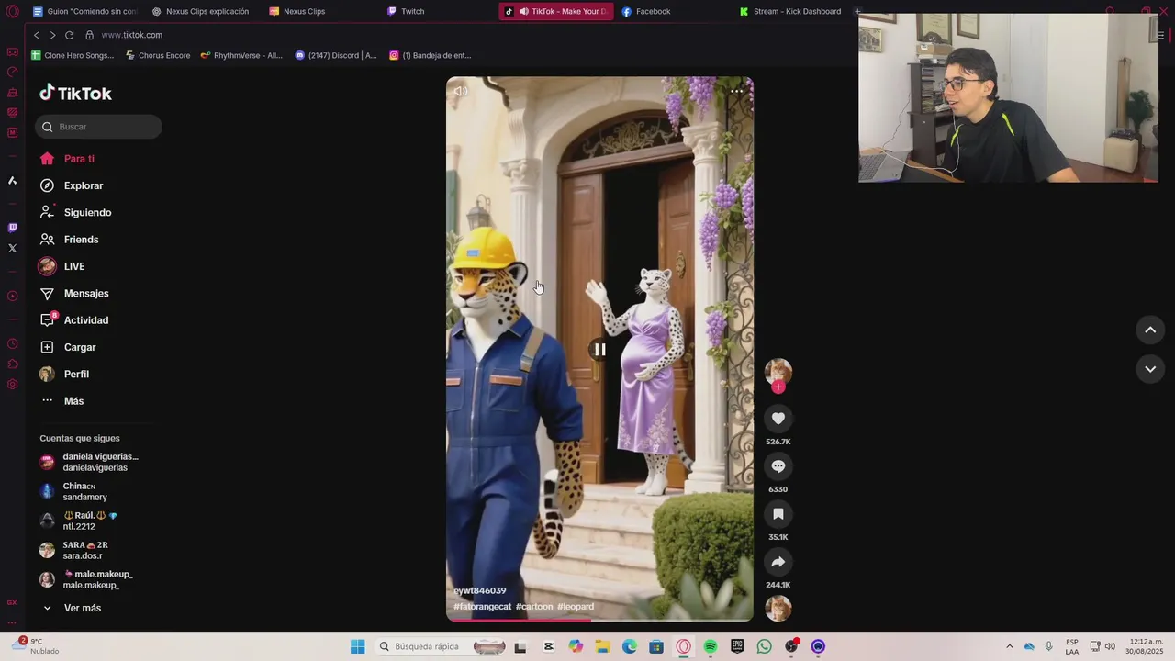Open the X icon in Opera sidebar
Screen dimensions: 1175x661
pyautogui.click(x=12, y=248)
